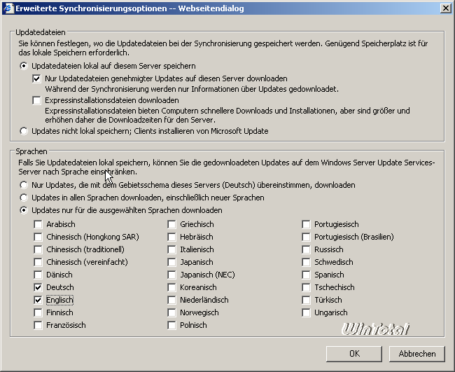Tick the Koreanisch checkbox
This screenshot has width=455, height=372.
tap(171, 287)
